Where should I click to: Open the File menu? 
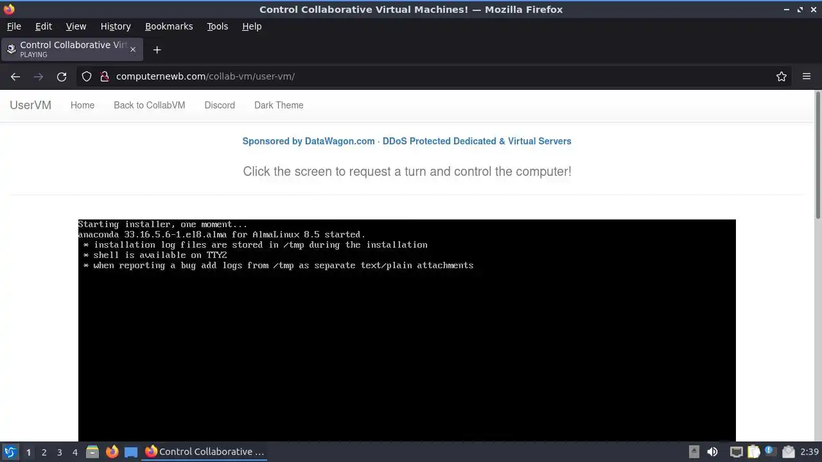(x=13, y=26)
